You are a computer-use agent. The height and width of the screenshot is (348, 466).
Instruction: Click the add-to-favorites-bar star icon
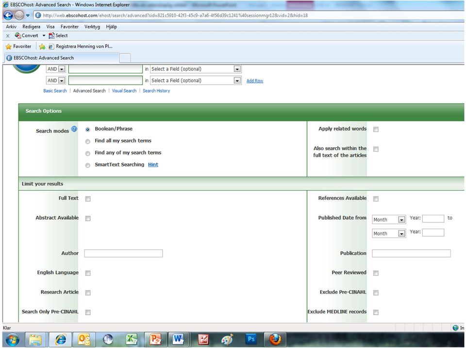tap(42, 47)
